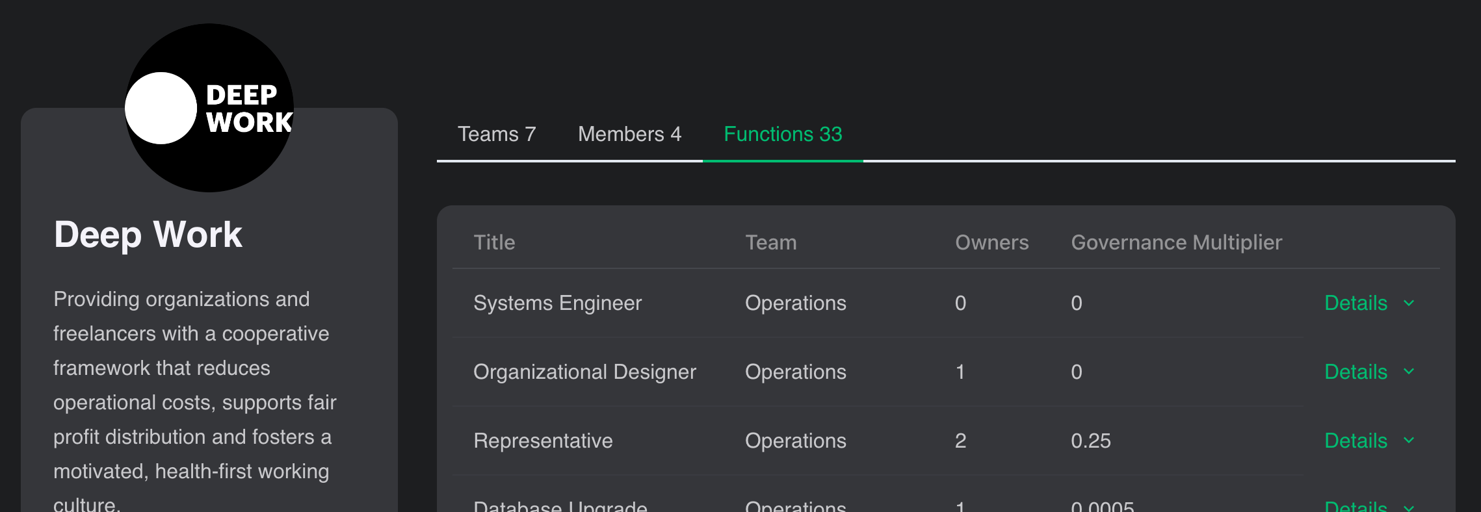Open the Details link for Representative
The image size is (1481, 512).
[1356, 441]
